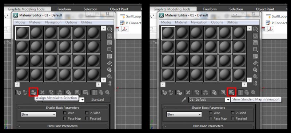Click SwiftLoop button in left screenshot
This screenshot has height=133, width=291.
pos(131,16)
